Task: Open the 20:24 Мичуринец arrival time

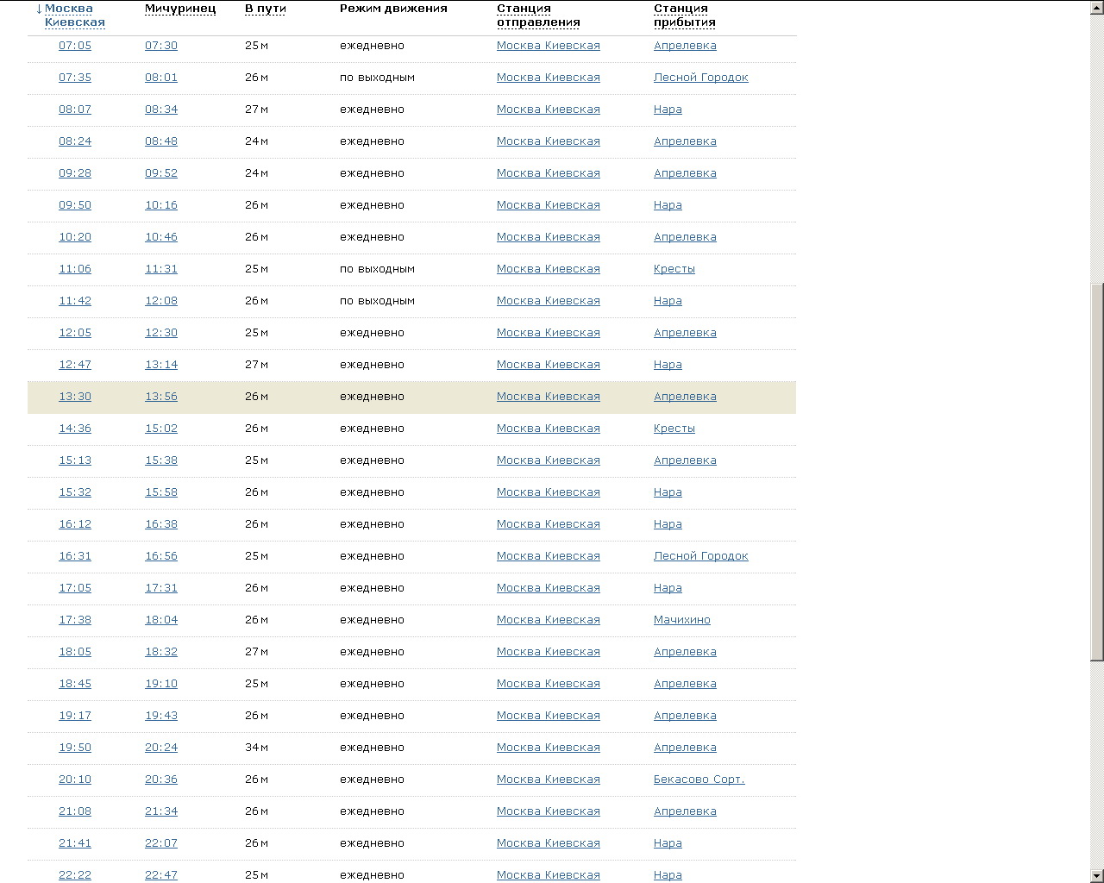Action: click(x=161, y=748)
